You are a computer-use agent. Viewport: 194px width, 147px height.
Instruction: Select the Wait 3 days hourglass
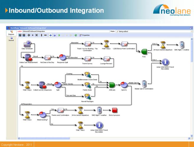pyautogui.click(x=27, y=85)
